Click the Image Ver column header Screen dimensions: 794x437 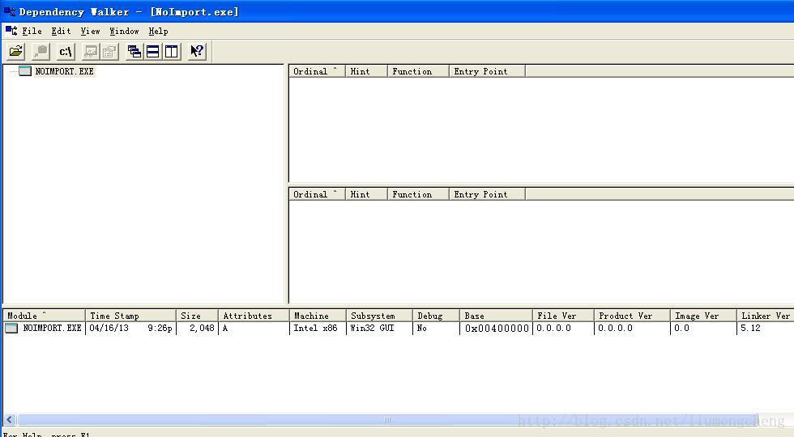[x=703, y=316]
